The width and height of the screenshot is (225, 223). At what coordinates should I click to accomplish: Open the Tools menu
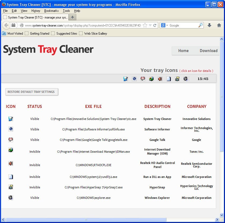(x=66, y=11)
